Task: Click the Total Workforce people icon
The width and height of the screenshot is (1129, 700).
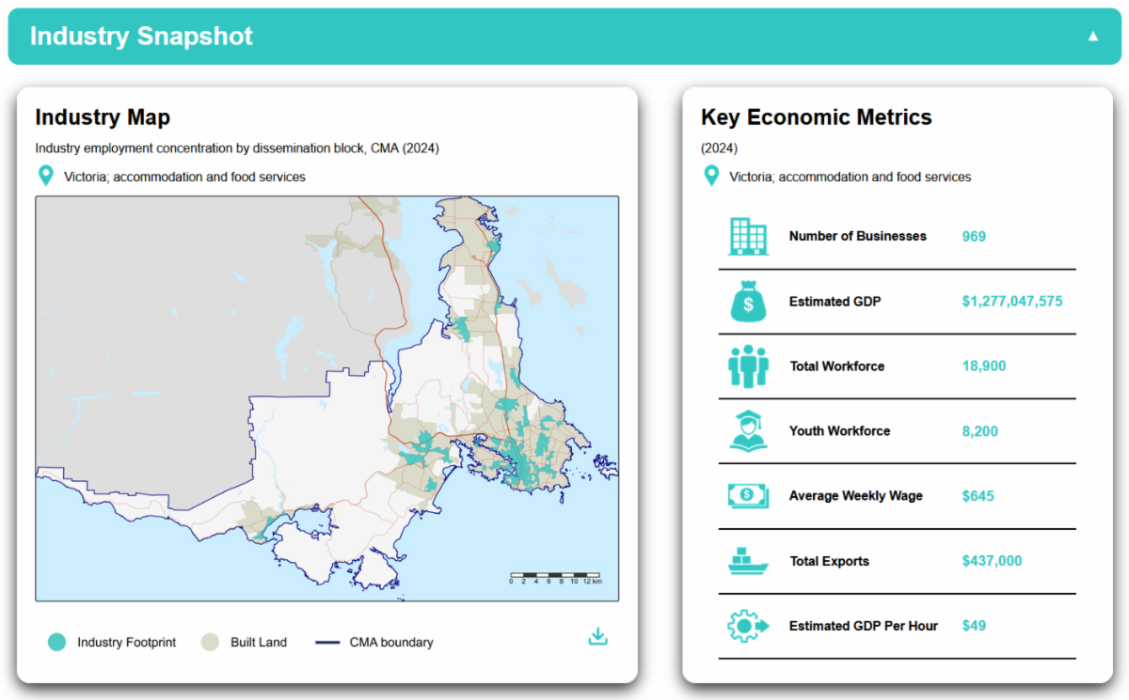Action: click(x=748, y=366)
